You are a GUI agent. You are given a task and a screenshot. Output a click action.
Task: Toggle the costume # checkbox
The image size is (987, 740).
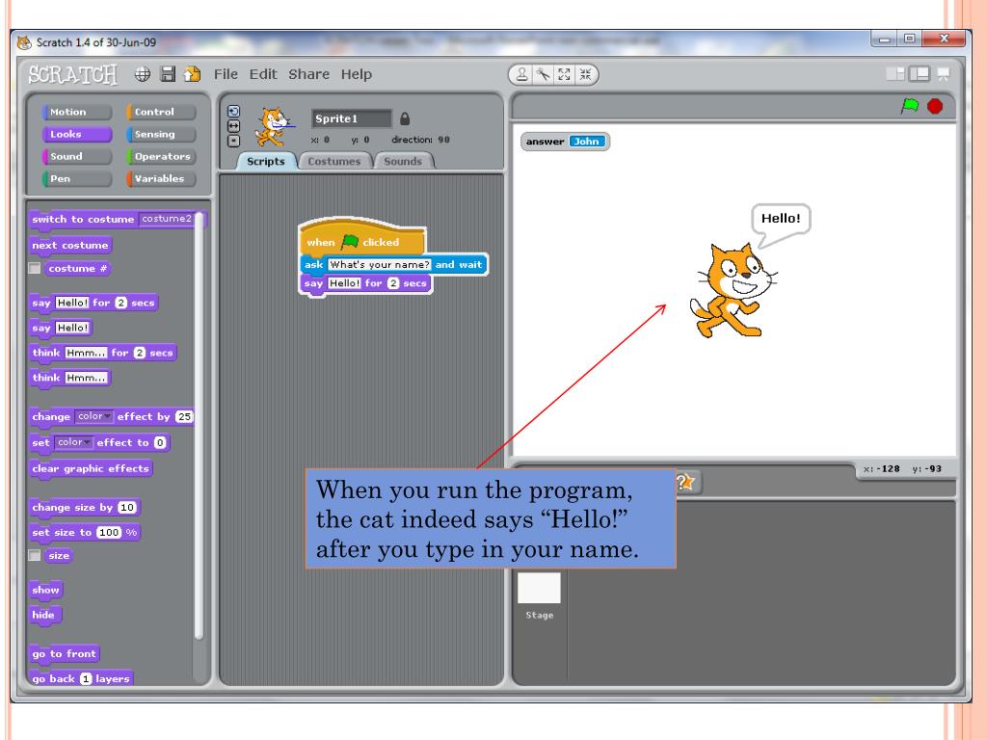click(x=35, y=268)
